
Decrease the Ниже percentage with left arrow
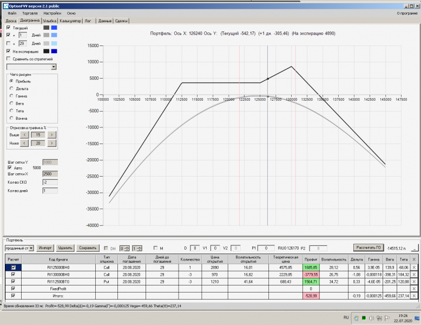(x=24, y=143)
